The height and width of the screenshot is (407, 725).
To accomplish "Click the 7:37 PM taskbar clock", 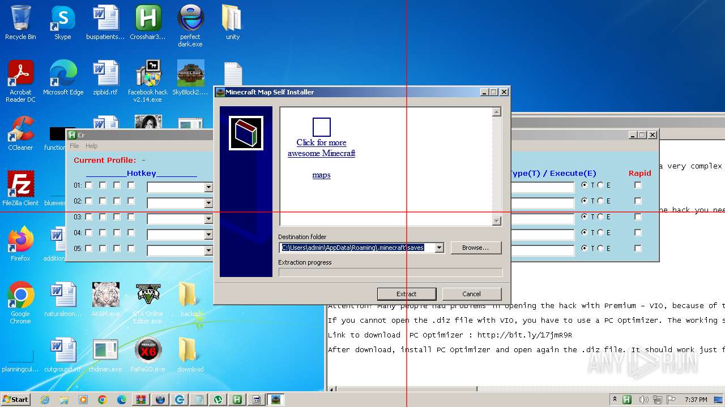I will coord(696,400).
